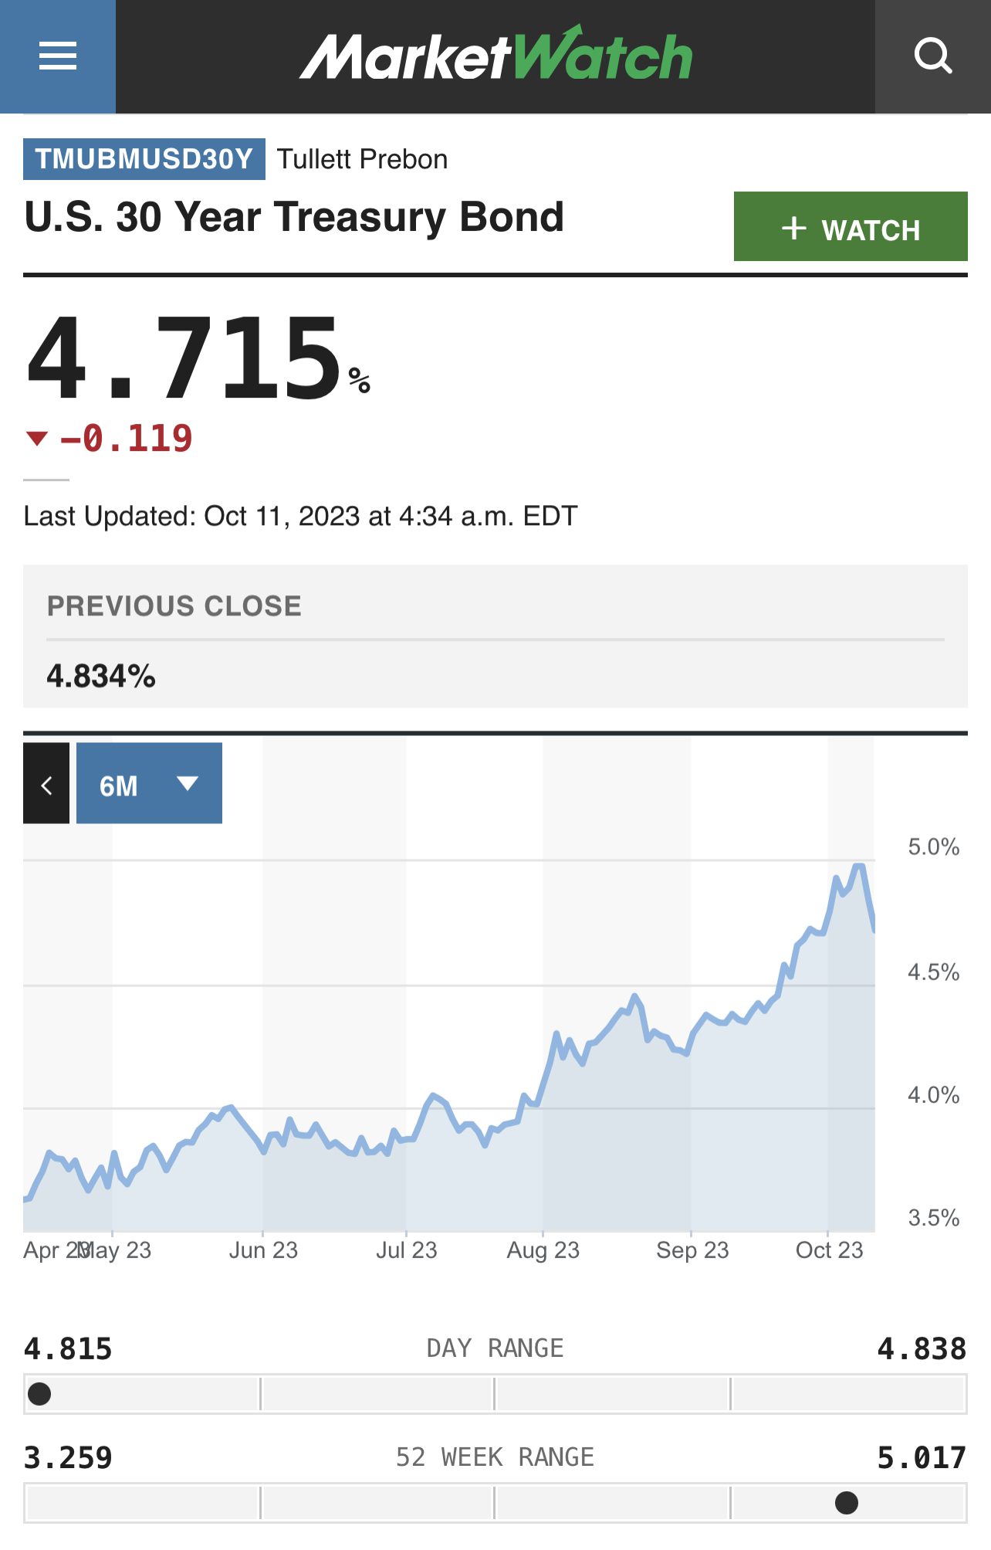The height and width of the screenshot is (1550, 991).
Task: Click the 4.715 current yield figure
Action: tap(185, 358)
